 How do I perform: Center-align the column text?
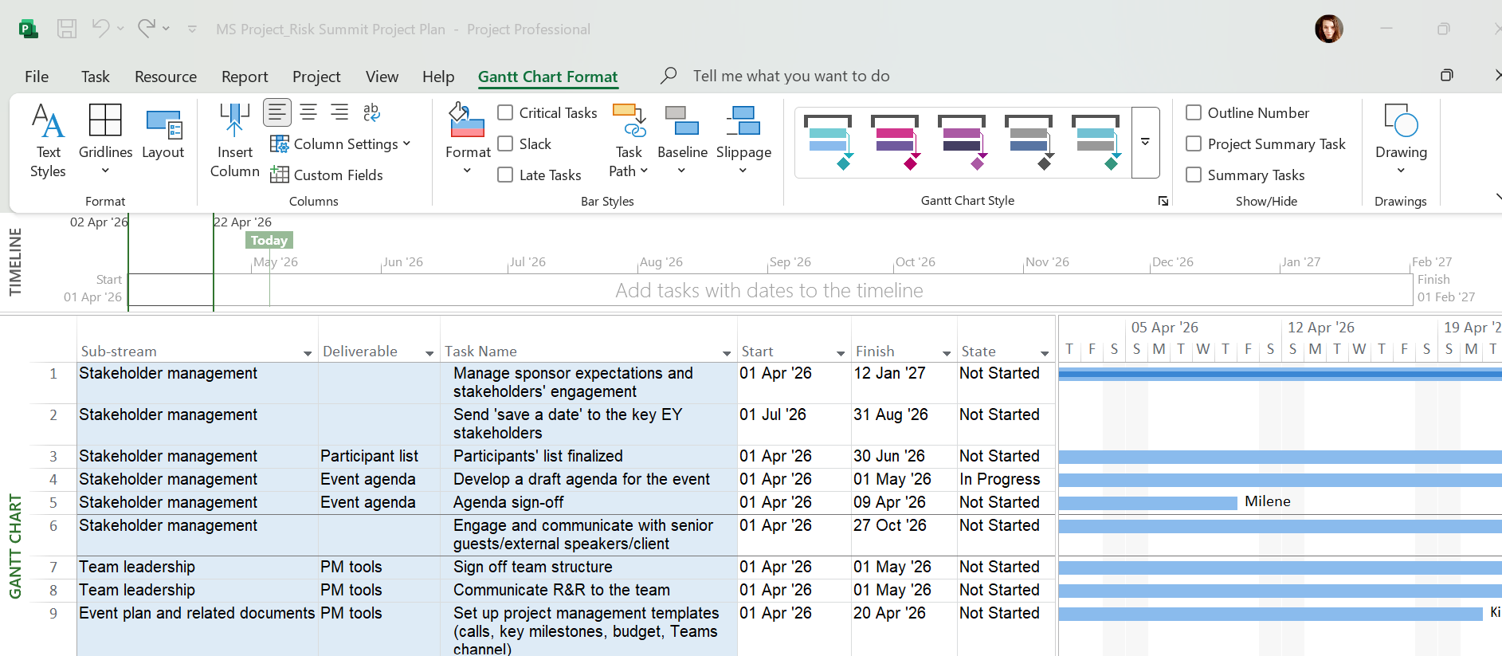click(308, 112)
